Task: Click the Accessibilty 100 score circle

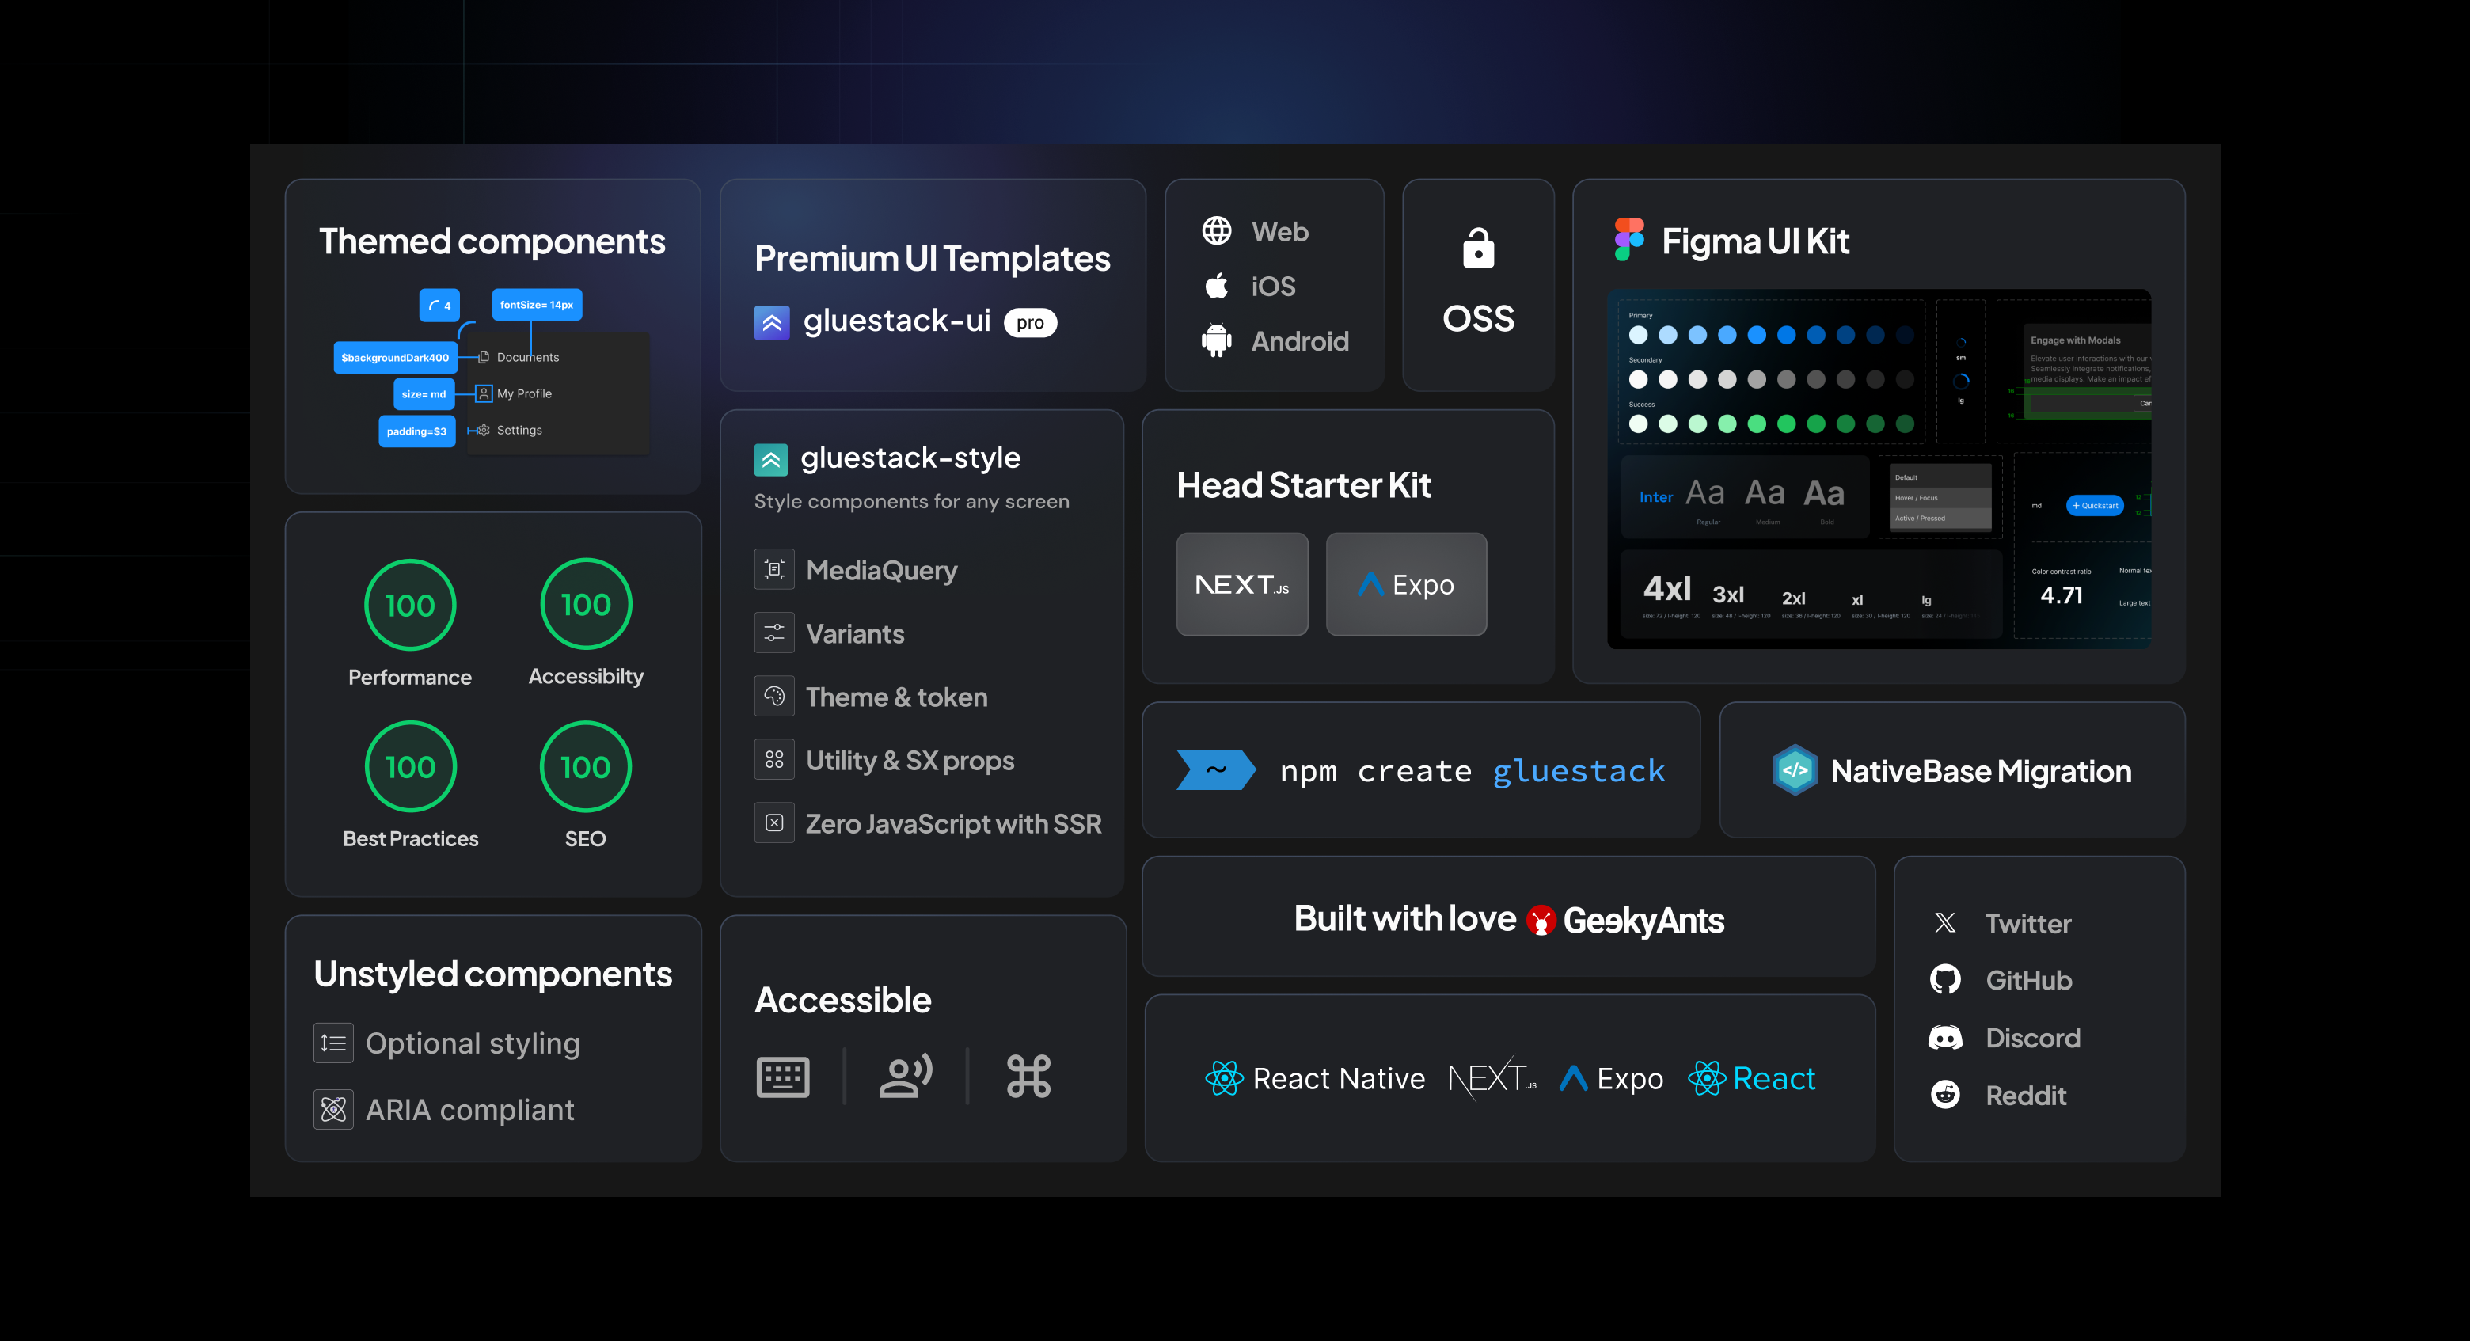Action: point(586,604)
